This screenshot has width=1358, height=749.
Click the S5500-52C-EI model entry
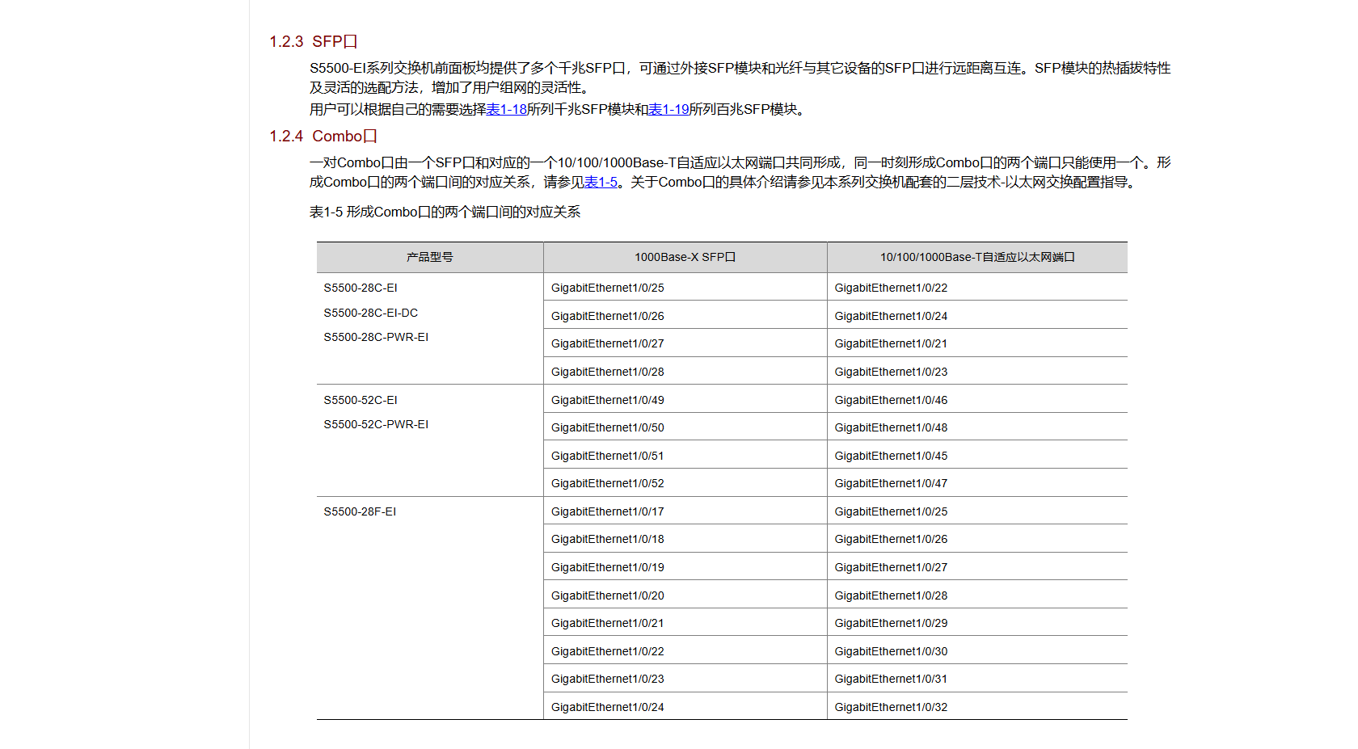361,400
